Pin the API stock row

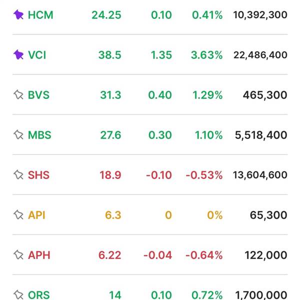point(18,215)
